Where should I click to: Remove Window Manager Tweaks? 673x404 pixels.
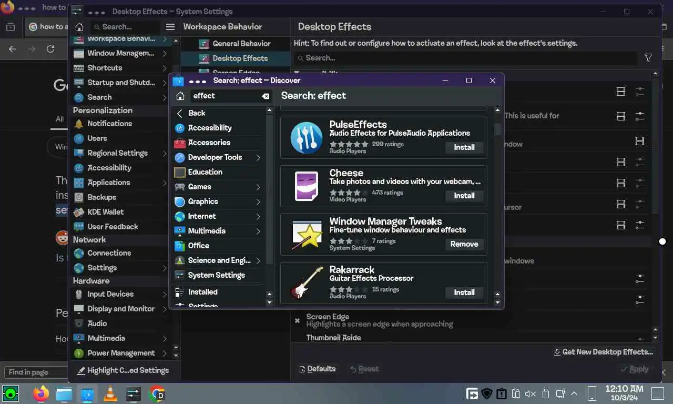tap(464, 244)
